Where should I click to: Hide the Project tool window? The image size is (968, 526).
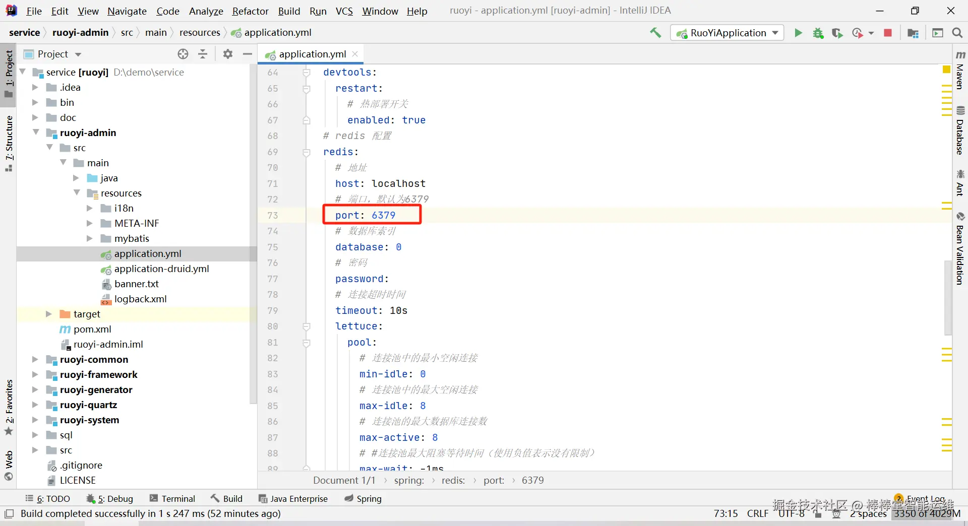[247, 54]
